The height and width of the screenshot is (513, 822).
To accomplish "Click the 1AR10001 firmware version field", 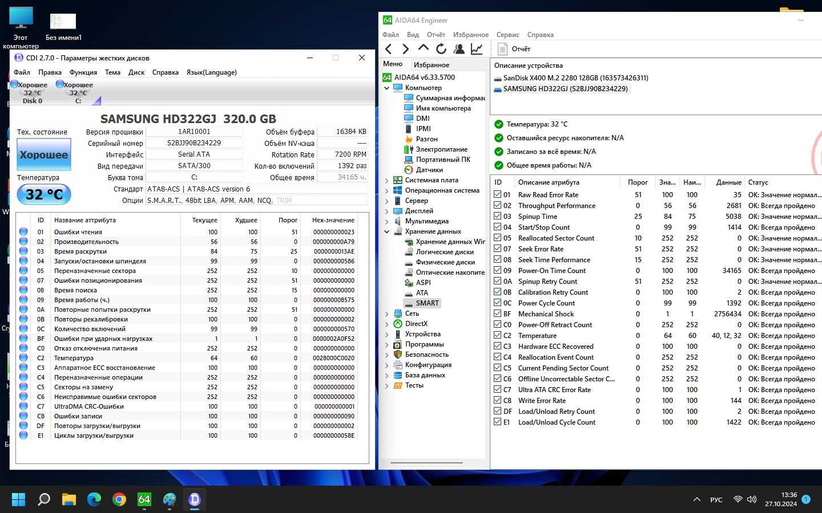I will point(194,132).
